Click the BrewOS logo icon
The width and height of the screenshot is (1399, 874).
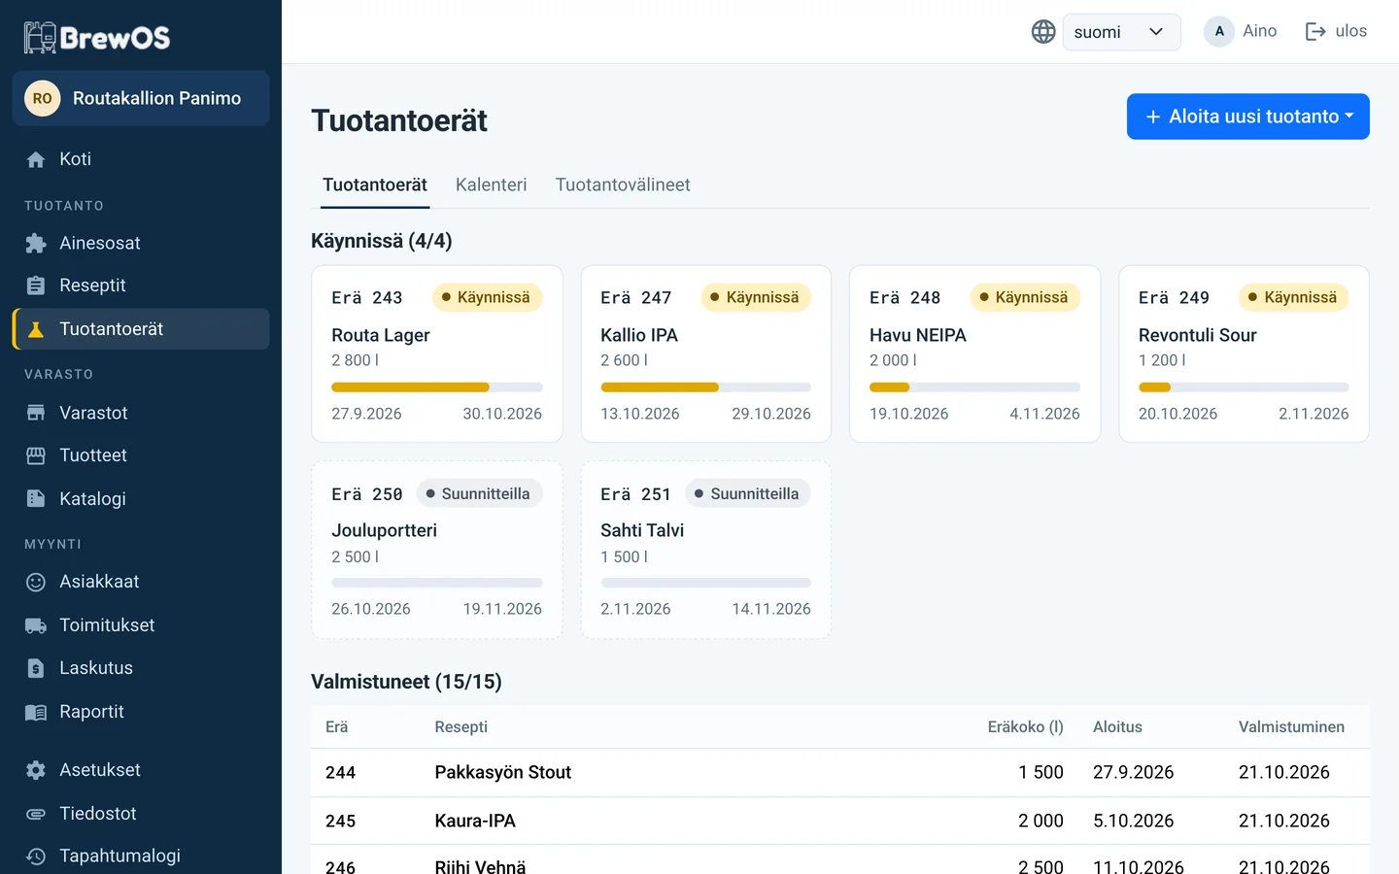40,37
